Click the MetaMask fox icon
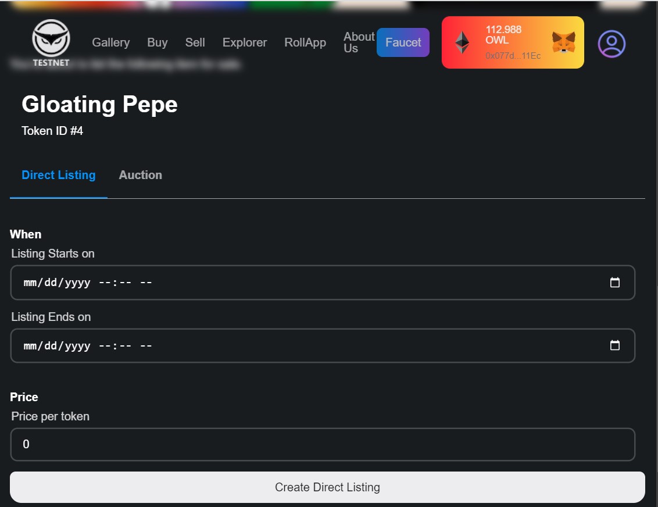 coord(563,43)
